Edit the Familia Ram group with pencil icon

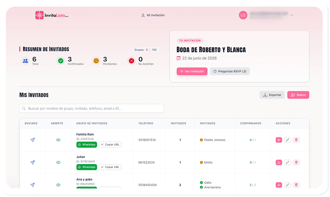pos(287,140)
